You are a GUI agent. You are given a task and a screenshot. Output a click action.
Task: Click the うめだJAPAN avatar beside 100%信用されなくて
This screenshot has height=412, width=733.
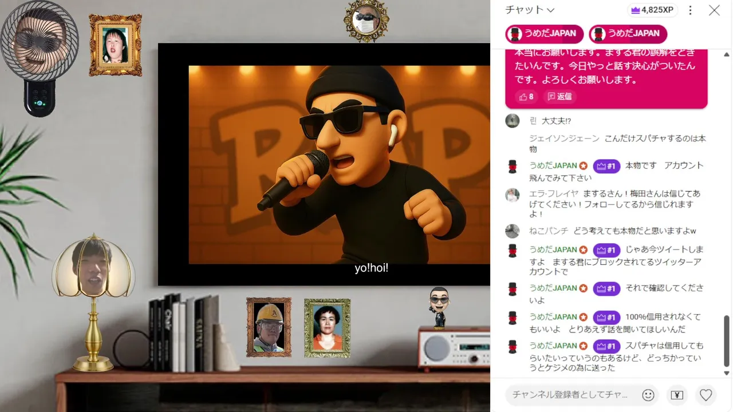[513, 318]
